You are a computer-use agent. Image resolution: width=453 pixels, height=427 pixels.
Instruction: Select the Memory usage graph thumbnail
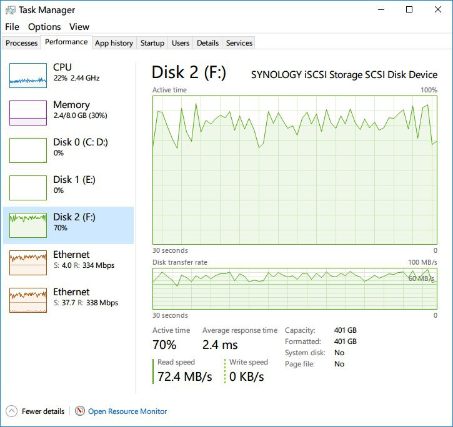tap(28, 112)
